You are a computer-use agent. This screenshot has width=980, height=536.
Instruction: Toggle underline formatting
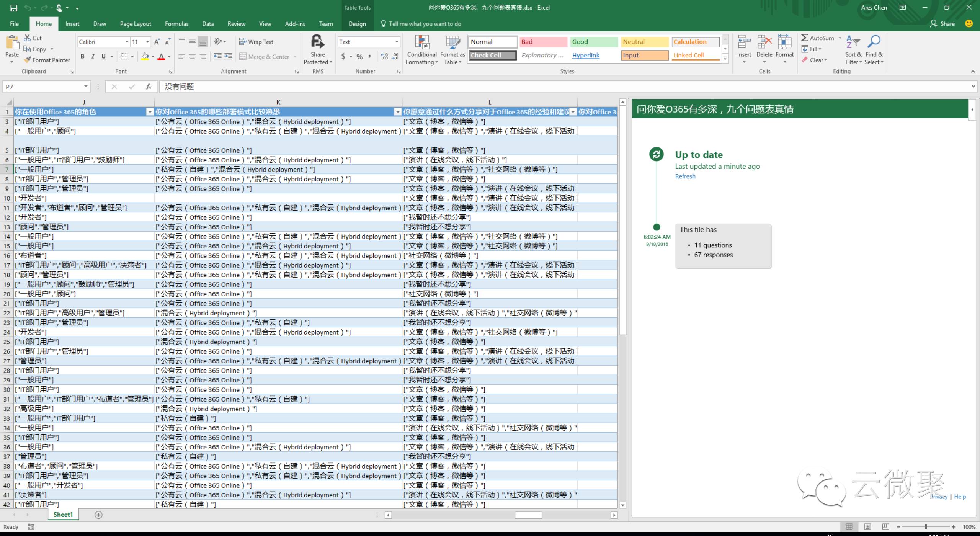click(103, 57)
